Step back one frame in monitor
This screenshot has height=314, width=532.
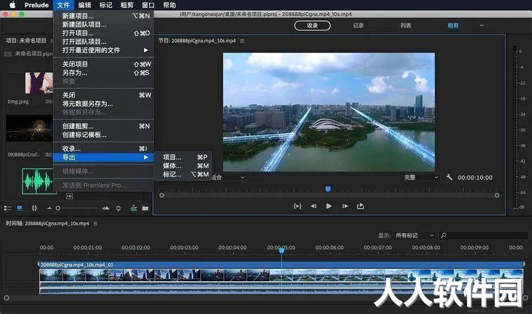tap(313, 206)
